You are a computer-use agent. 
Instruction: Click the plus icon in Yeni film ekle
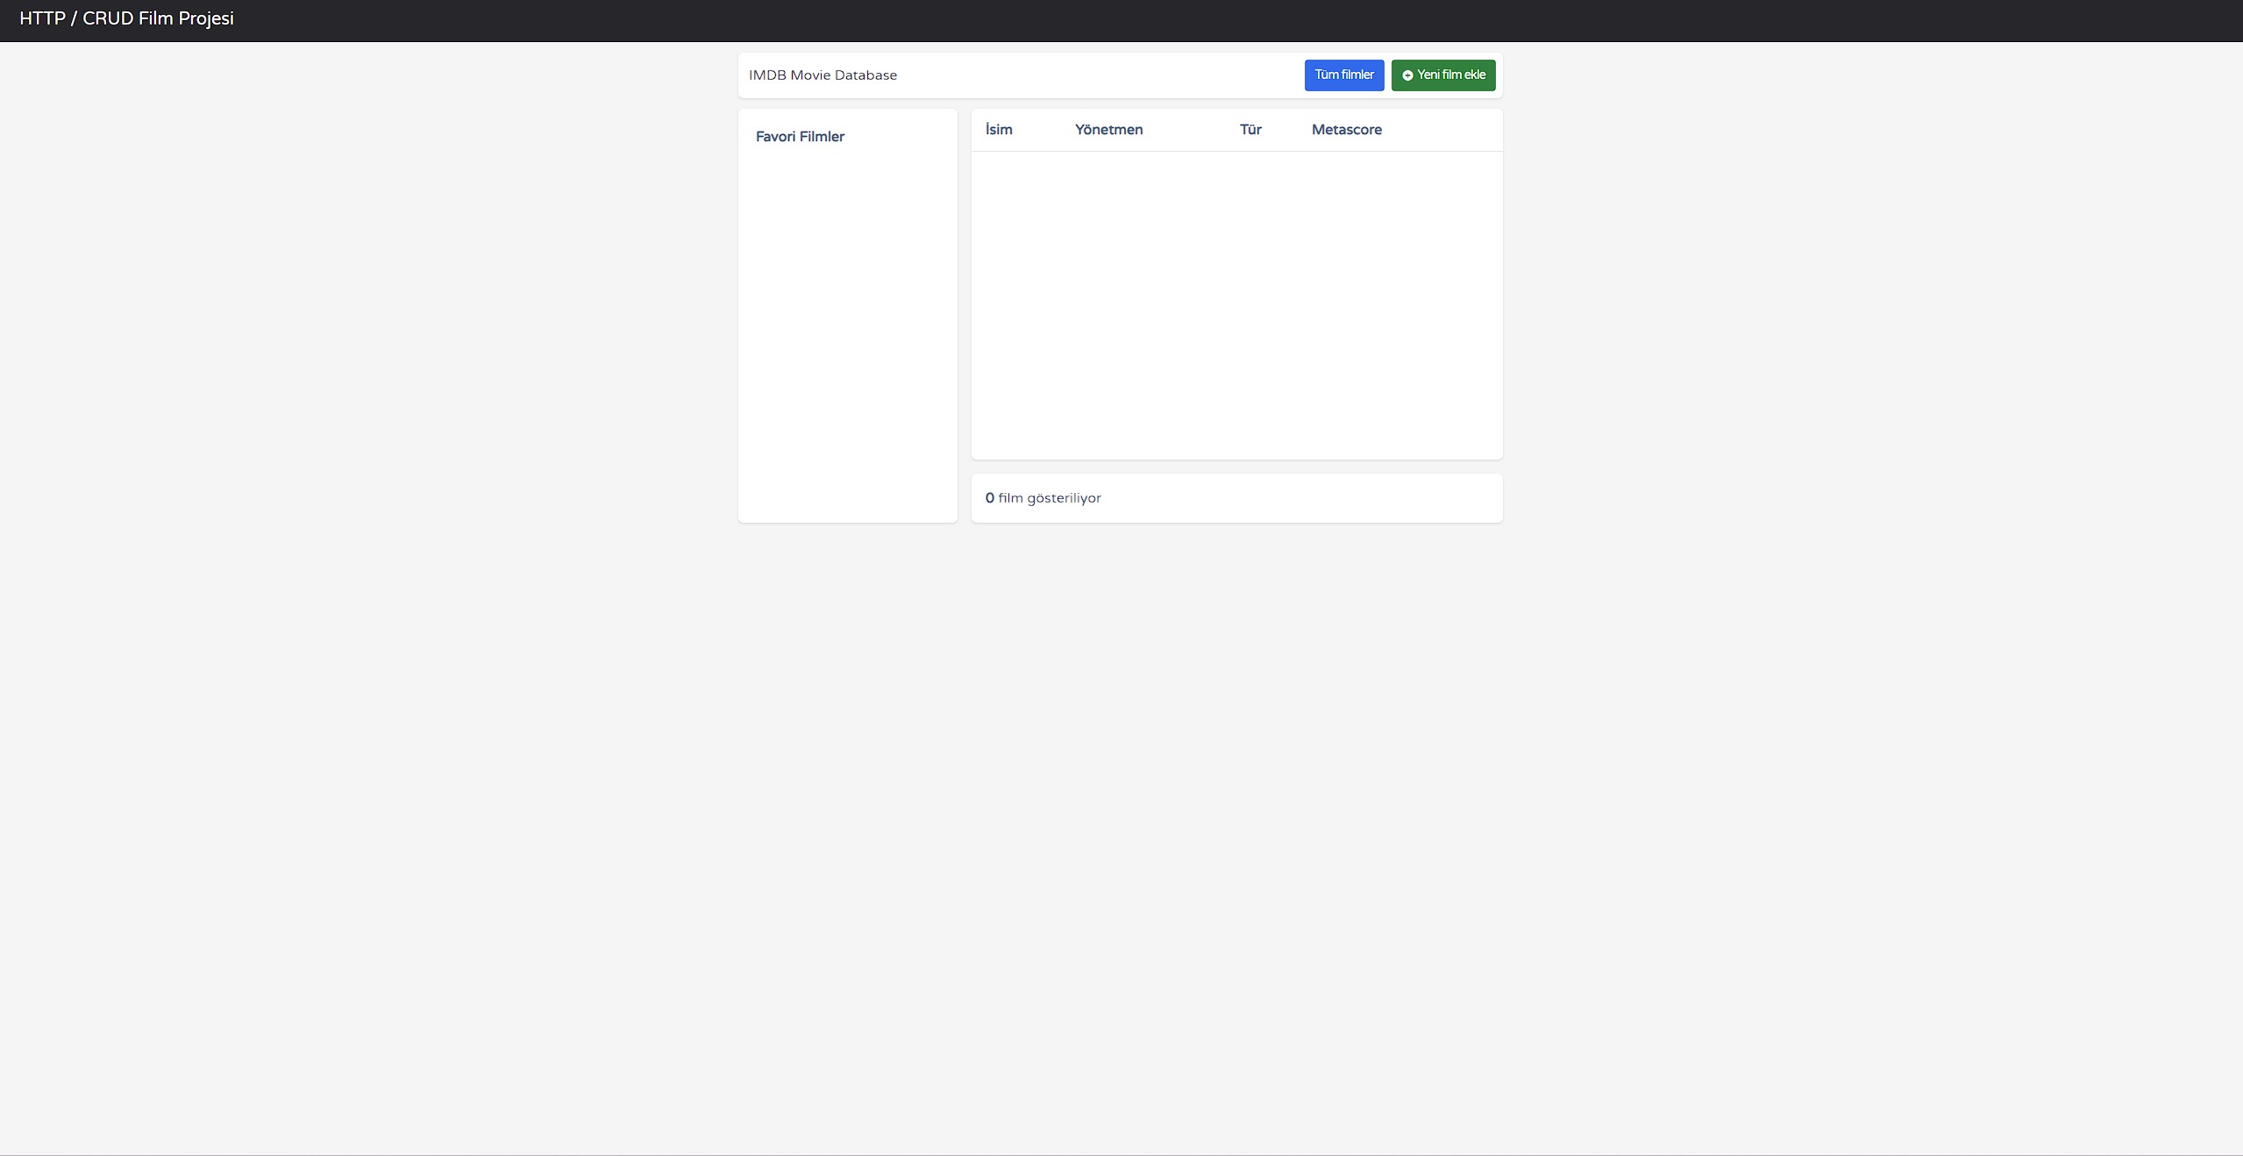point(1407,75)
